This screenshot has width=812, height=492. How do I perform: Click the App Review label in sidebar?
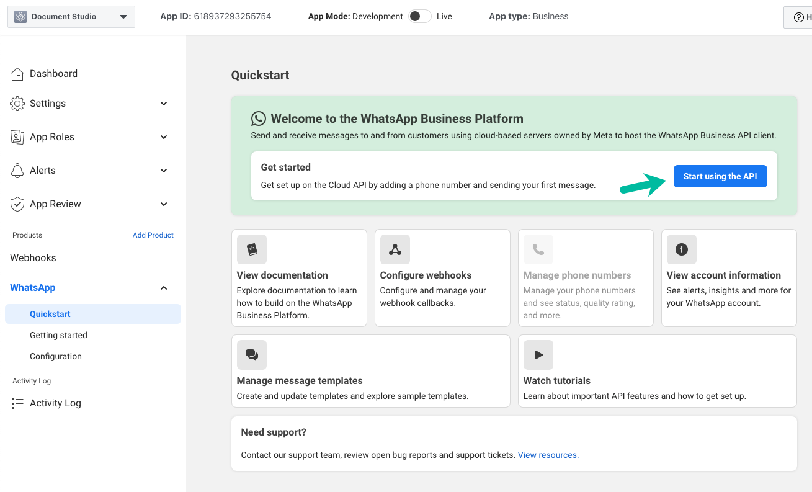(55, 204)
